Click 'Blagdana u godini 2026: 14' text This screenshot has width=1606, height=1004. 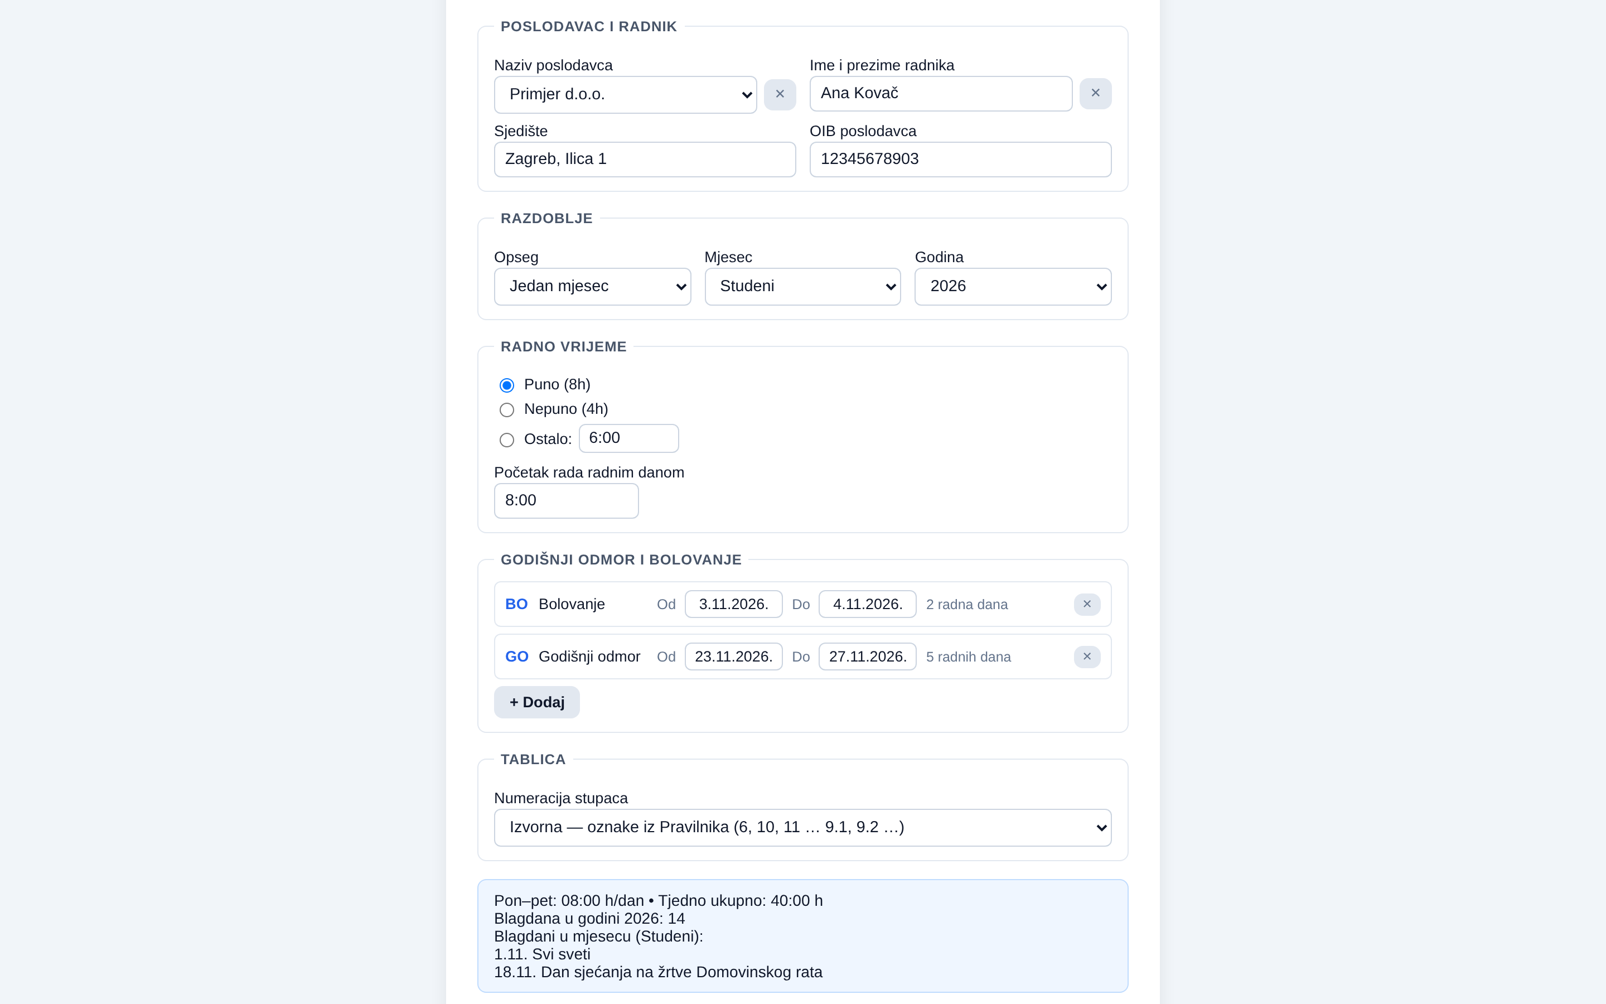click(589, 918)
